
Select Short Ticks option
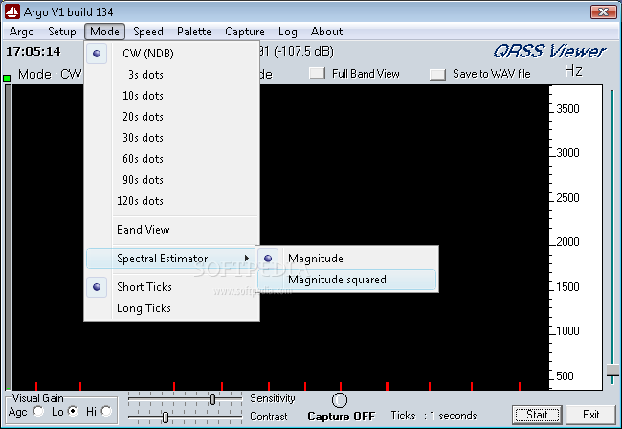[x=171, y=287]
